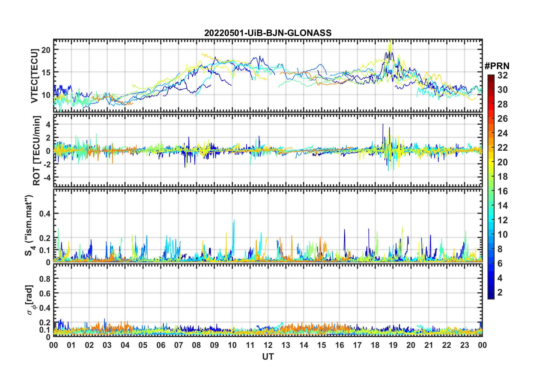Click the colorbar tick label 18
This screenshot has width=536, height=374.
[x=502, y=177]
